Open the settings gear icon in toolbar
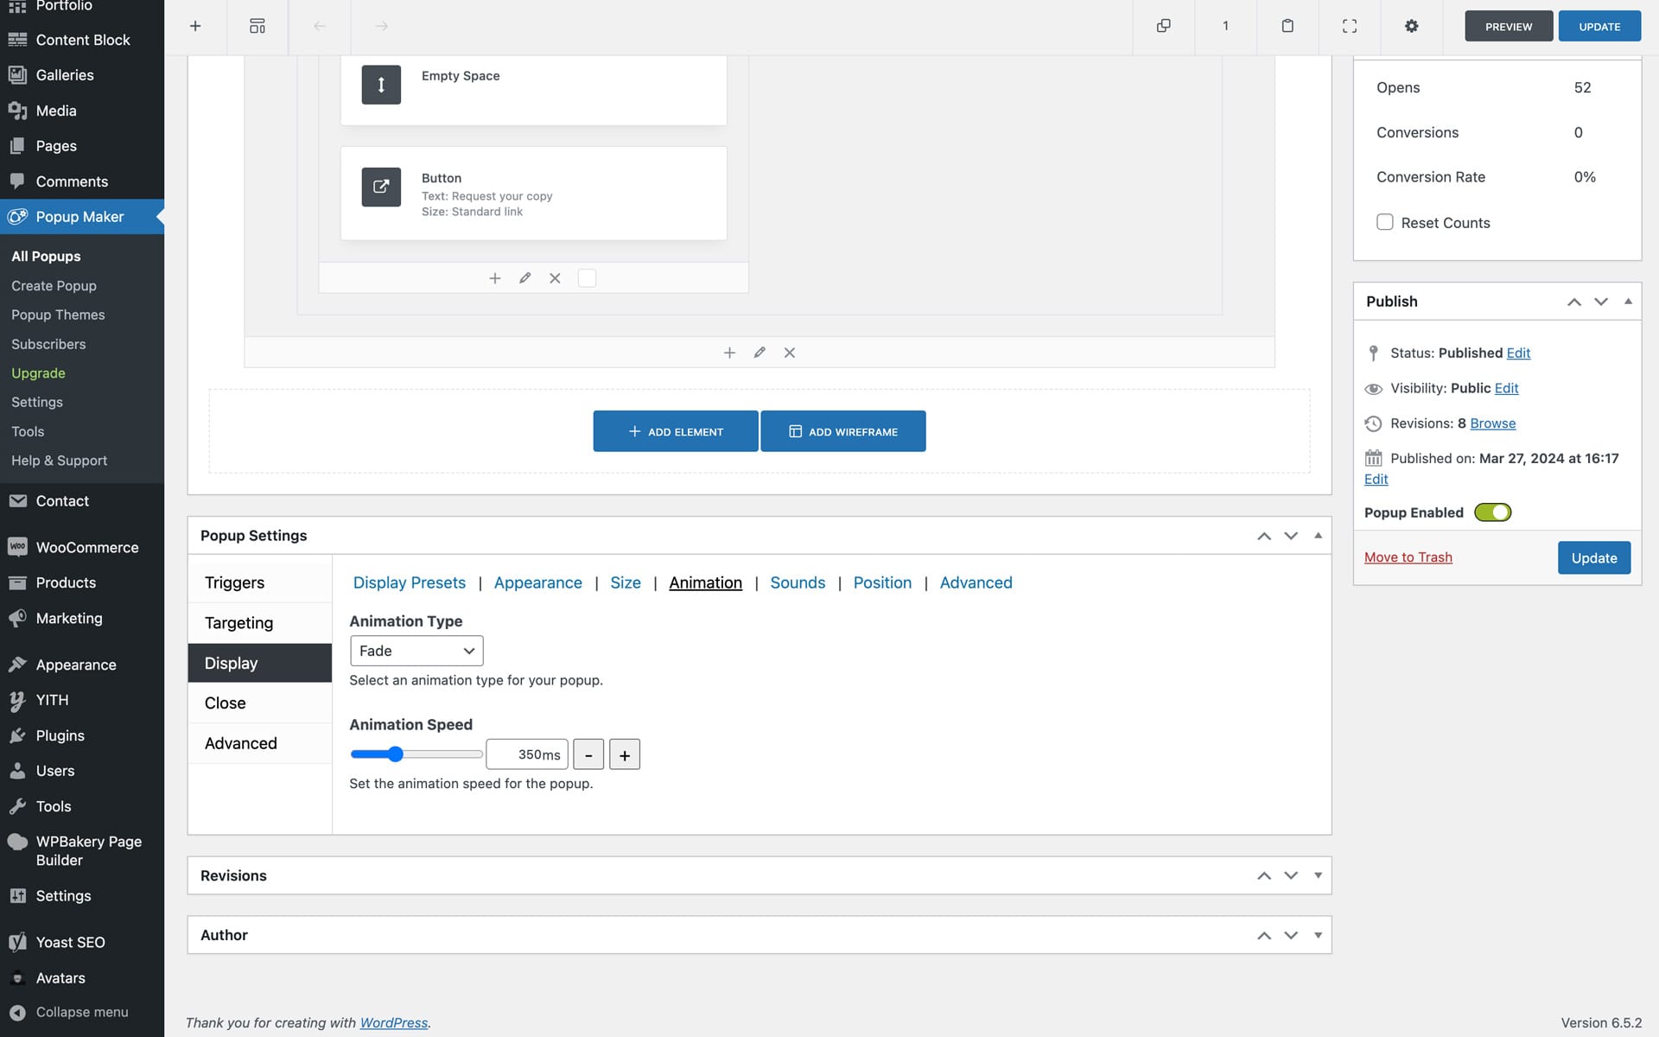This screenshot has width=1659, height=1037. tap(1411, 26)
